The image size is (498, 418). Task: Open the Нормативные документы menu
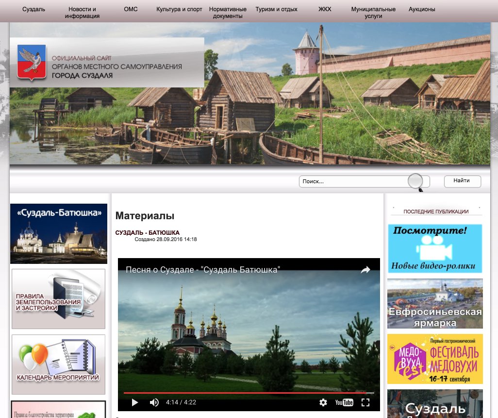point(228,13)
